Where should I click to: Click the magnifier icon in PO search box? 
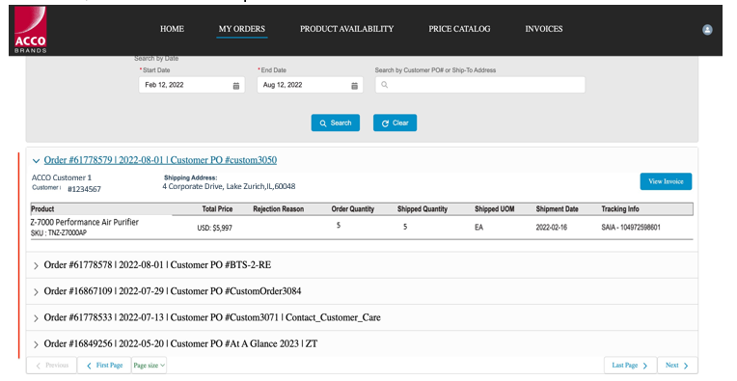tap(385, 85)
